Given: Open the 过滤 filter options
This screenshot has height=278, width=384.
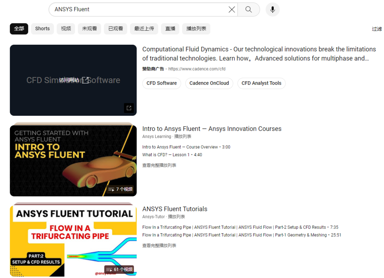Looking at the screenshot, I should tap(377, 29).
